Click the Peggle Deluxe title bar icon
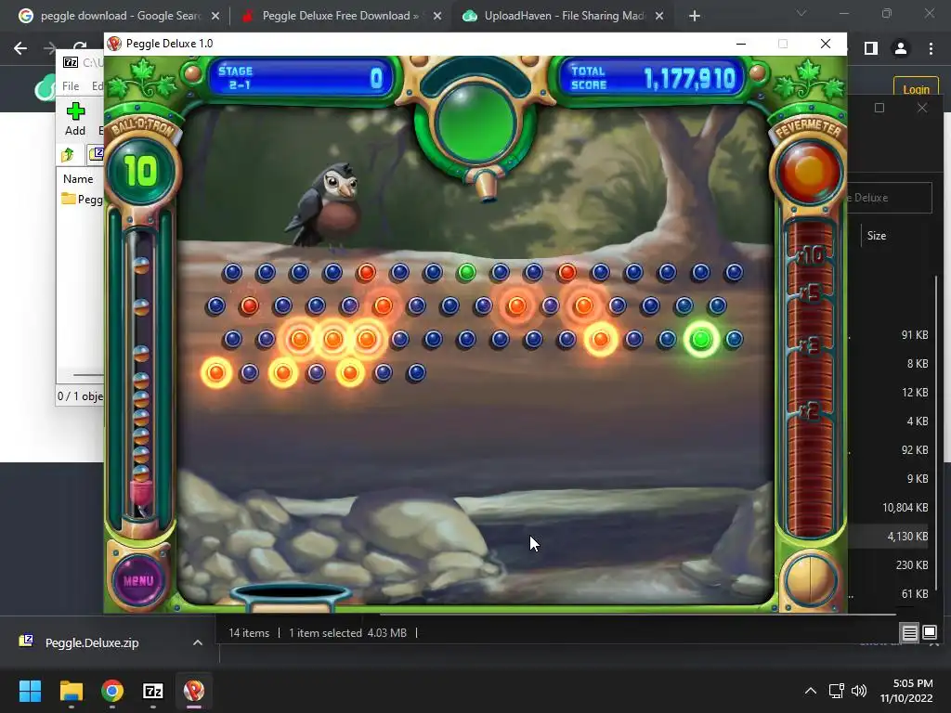Viewport: 951px width, 713px height. 114,44
